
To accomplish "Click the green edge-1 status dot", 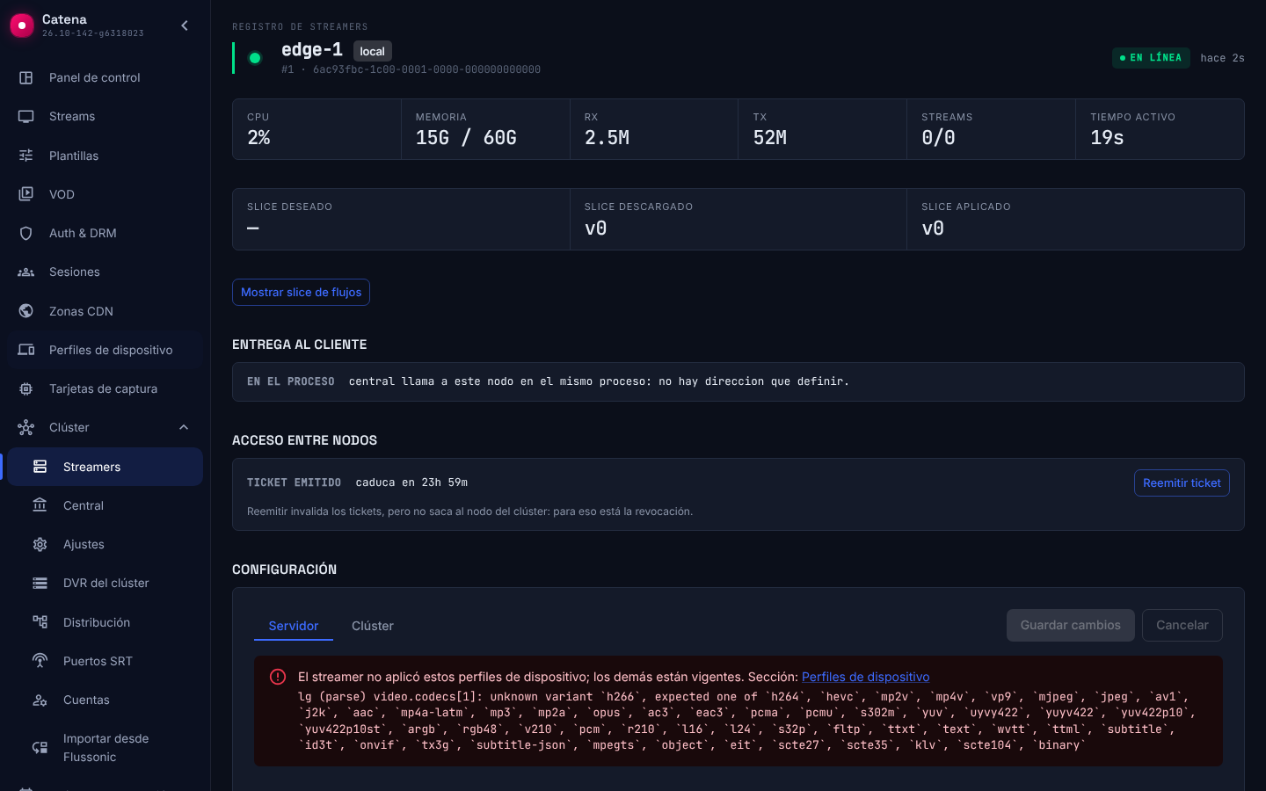I will pyautogui.click(x=255, y=58).
